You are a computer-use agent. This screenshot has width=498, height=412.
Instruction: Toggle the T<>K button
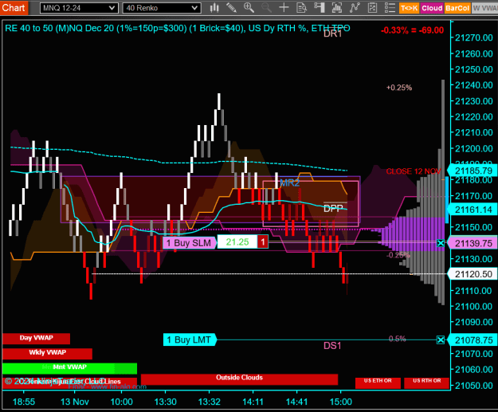pyautogui.click(x=409, y=8)
